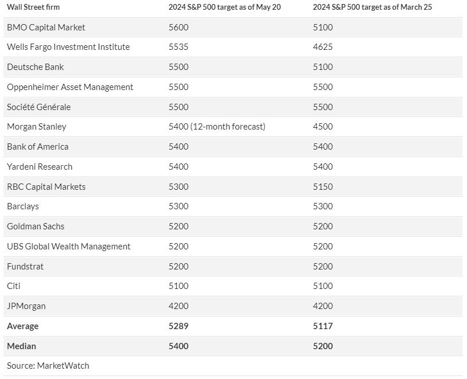Viewport: 467px width, 379px height.
Task: Click the Yardeni Research firm name
Action: (x=40, y=167)
